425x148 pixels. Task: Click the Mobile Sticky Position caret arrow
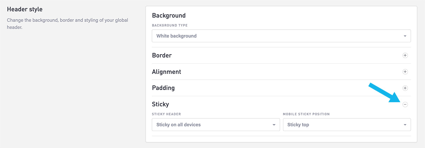(x=405, y=125)
